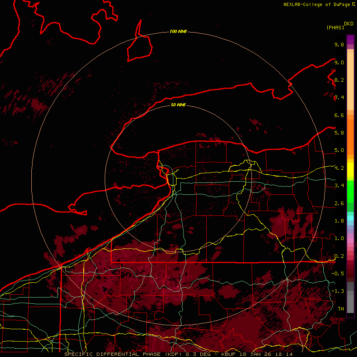Click the orange segment of the color bar
This screenshot has height=357, width=357.
pos(350,136)
